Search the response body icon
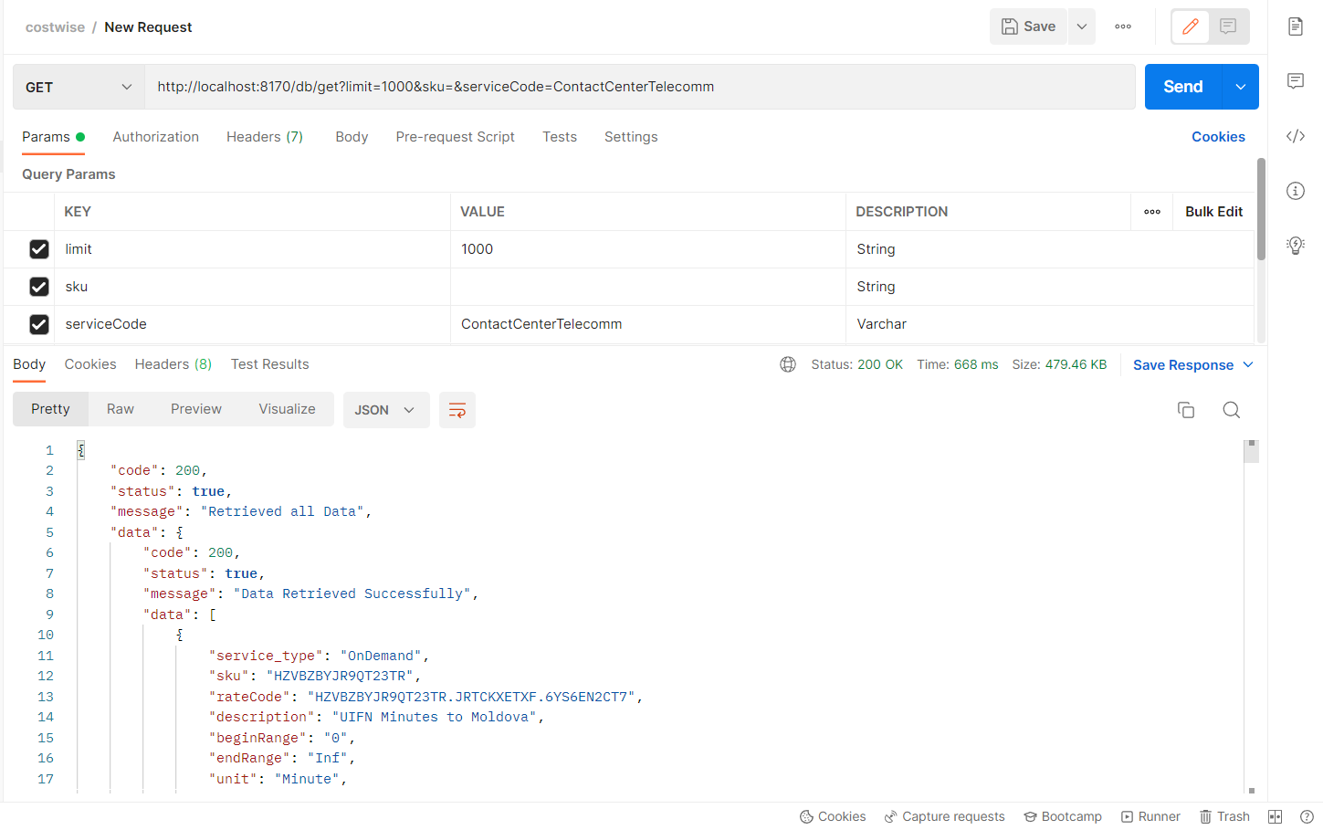The height and width of the screenshot is (830, 1323). coord(1231,410)
